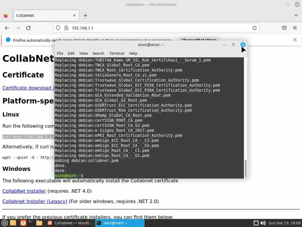Switch to mint@mint terminal taskbar entry

click(120, 223)
